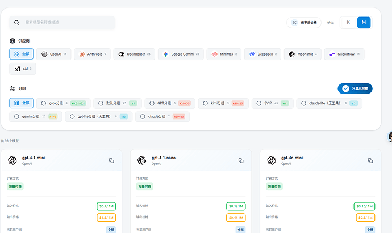
Task: Click the $0.1/ 1M input price badge
Action: [236, 206]
